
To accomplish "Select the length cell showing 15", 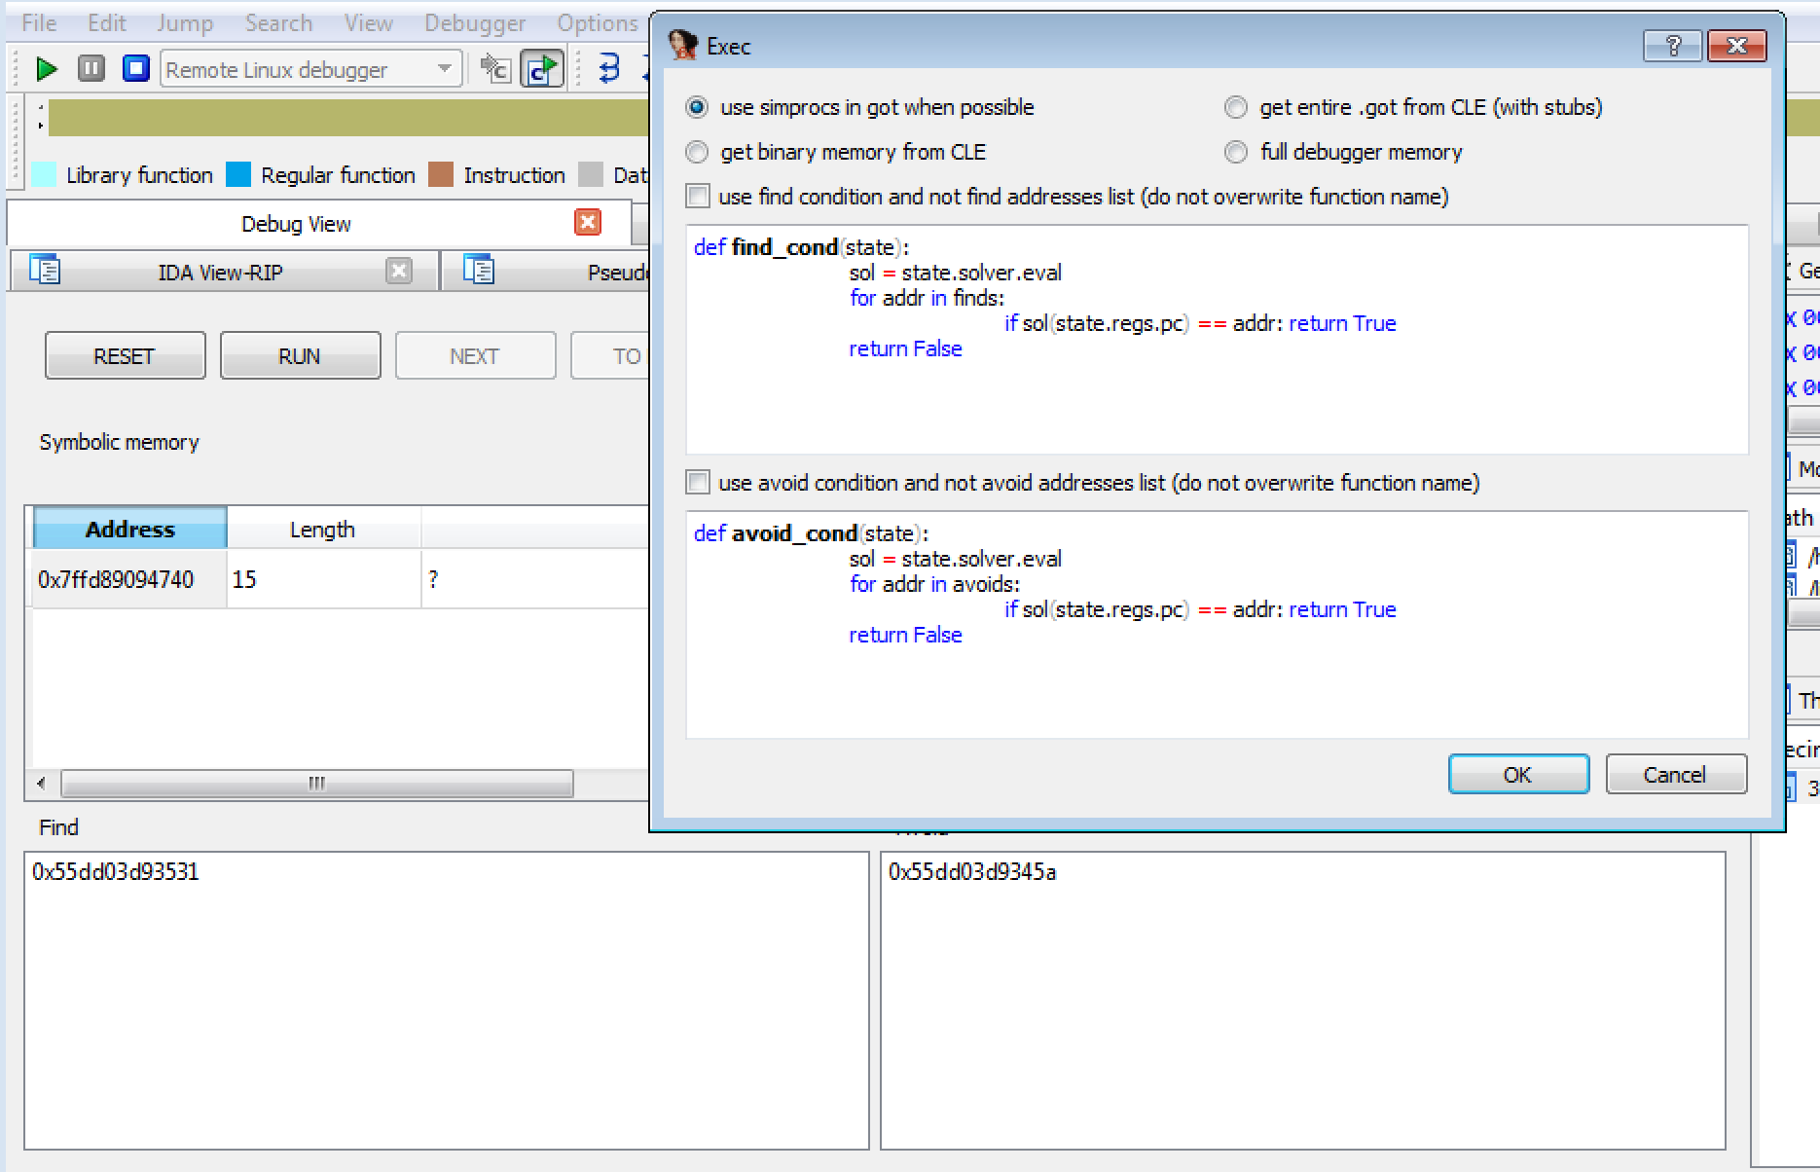I will coord(323,580).
